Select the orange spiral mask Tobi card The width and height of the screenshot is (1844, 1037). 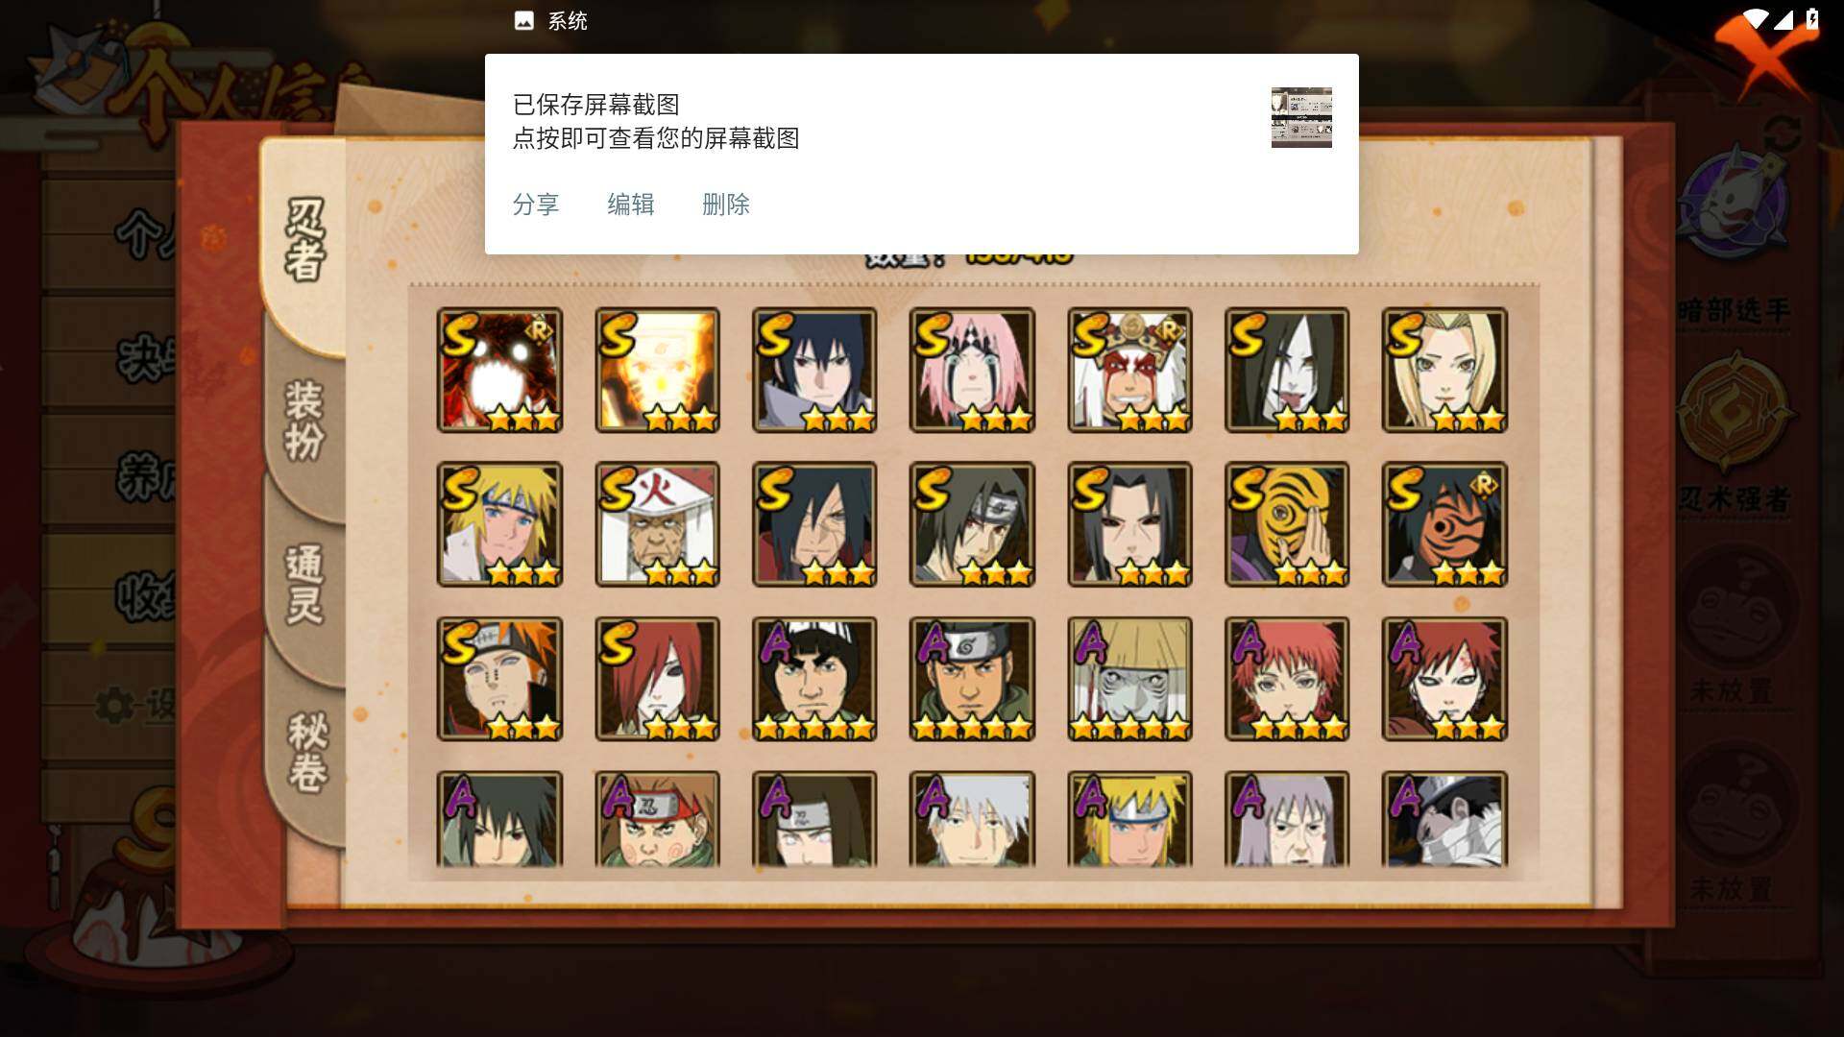point(1287,524)
